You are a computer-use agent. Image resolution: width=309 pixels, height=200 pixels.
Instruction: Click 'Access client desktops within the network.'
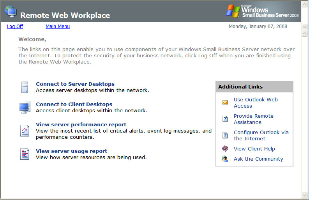pyautogui.click(x=92, y=111)
